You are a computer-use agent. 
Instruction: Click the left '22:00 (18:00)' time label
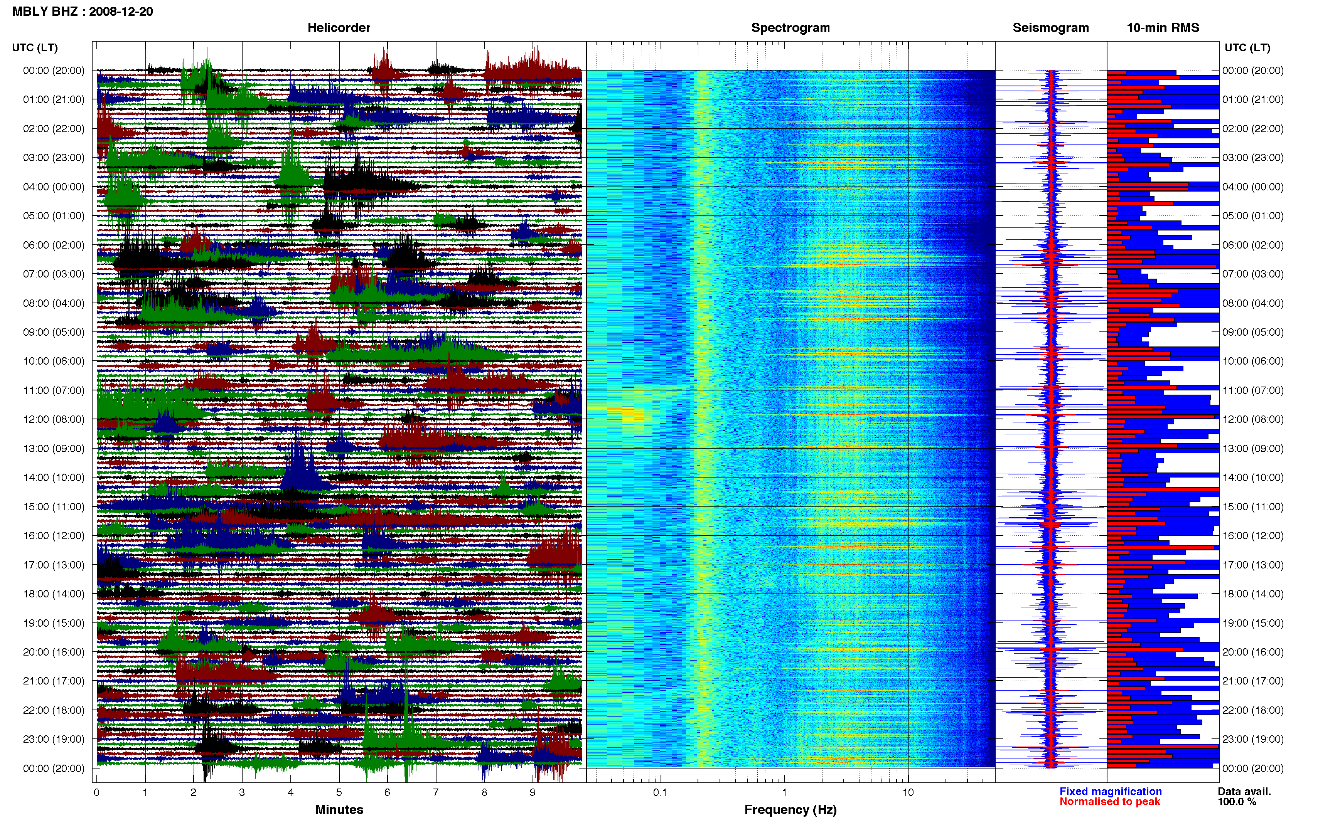(54, 710)
